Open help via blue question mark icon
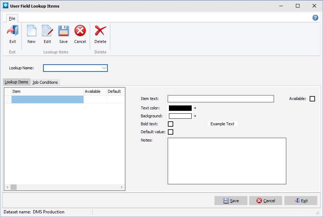The width and height of the screenshot is (323, 217). (315, 18)
